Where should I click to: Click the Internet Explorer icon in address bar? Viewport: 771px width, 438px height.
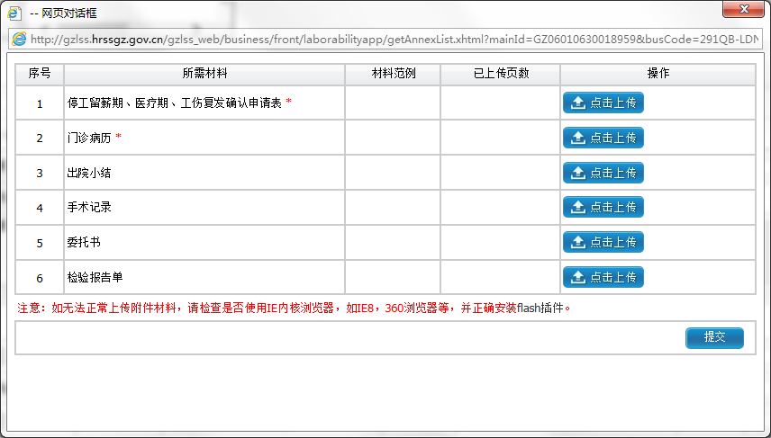pyautogui.click(x=19, y=40)
